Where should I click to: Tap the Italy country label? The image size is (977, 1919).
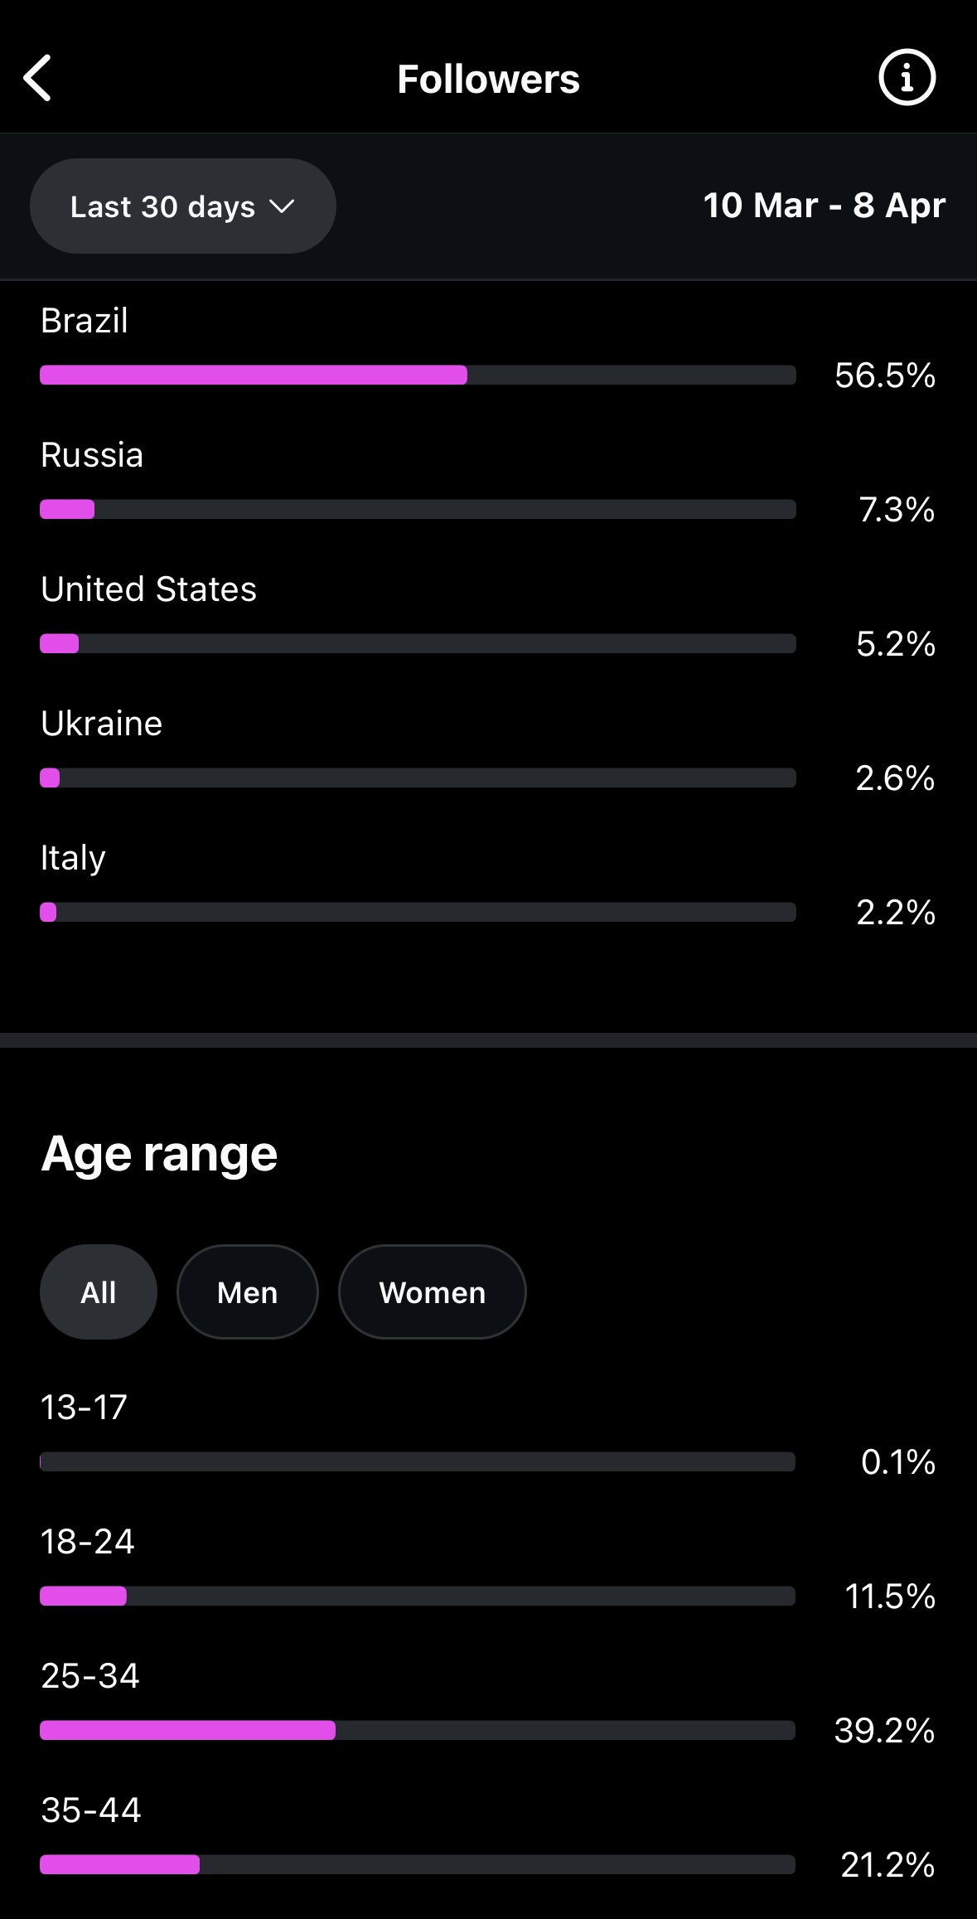[x=73, y=858]
